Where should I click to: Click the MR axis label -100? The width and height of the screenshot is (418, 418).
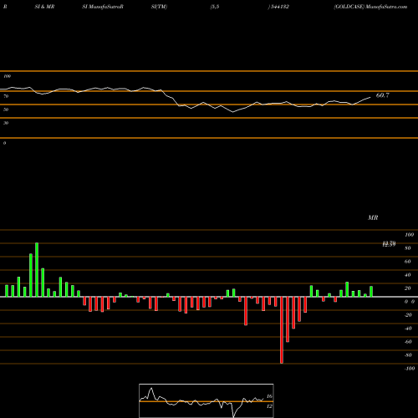[x=410, y=369]
